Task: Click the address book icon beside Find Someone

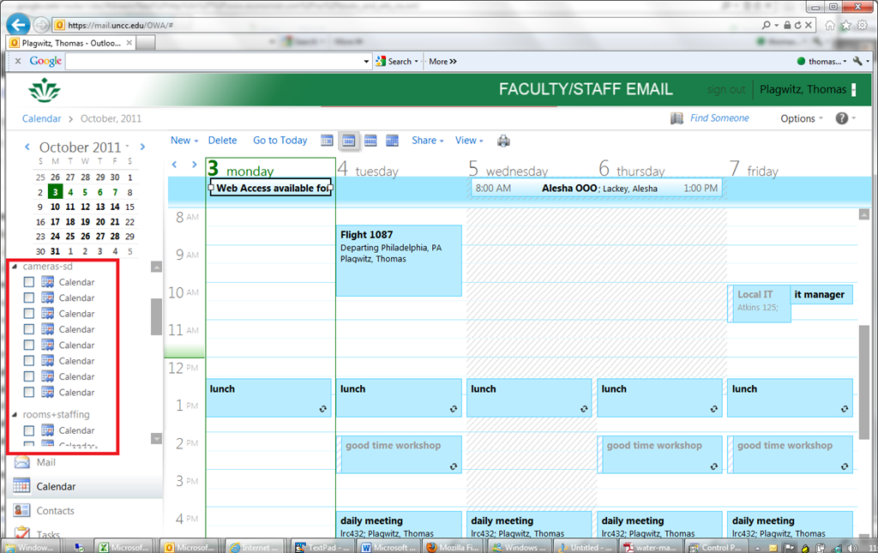Action: 677,118
